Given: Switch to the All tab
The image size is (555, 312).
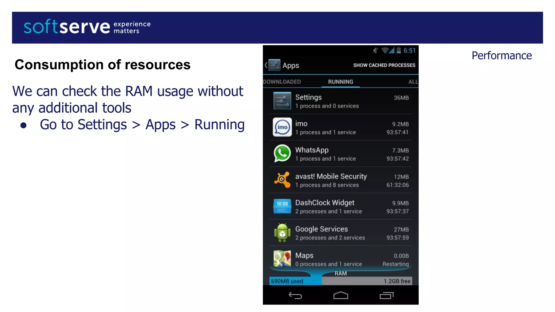Looking at the screenshot, I should point(413,82).
